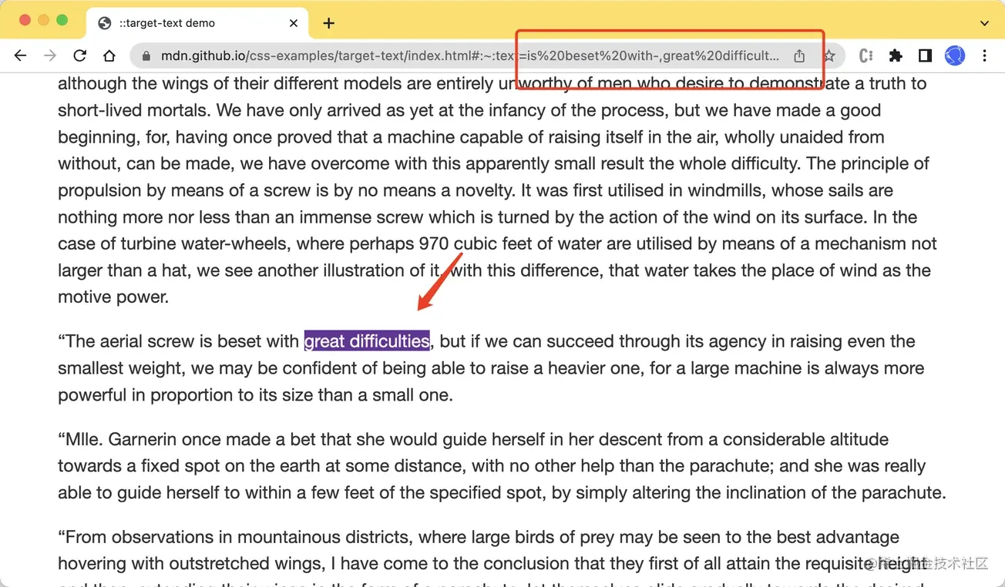The image size is (1005, 587).
Task: Open a new tab
Action: [x=329, y=23]
